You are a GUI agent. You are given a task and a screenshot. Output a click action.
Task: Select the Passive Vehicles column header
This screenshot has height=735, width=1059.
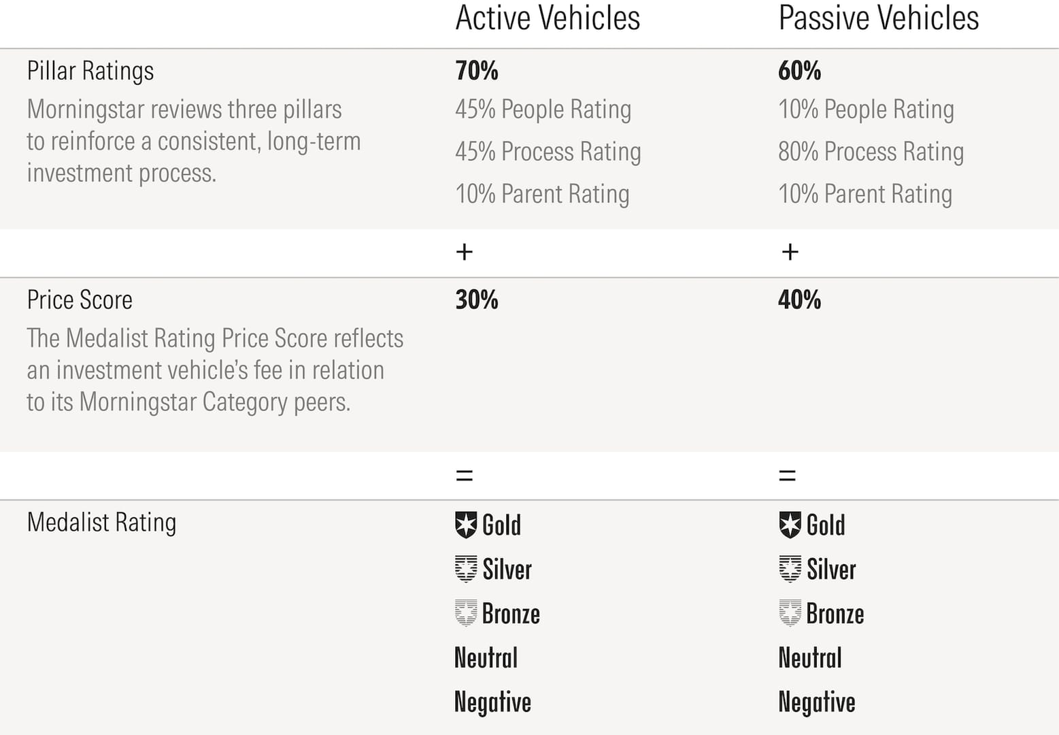point(878,18)
